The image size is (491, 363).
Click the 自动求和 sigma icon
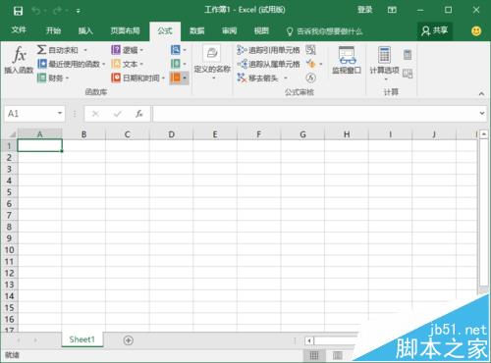coord(41,50)
